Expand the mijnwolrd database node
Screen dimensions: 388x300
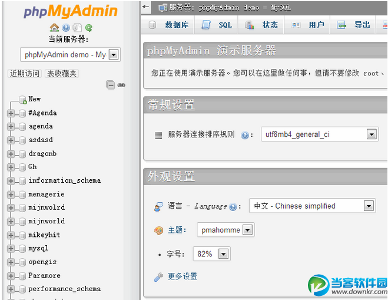click(11, 208)
